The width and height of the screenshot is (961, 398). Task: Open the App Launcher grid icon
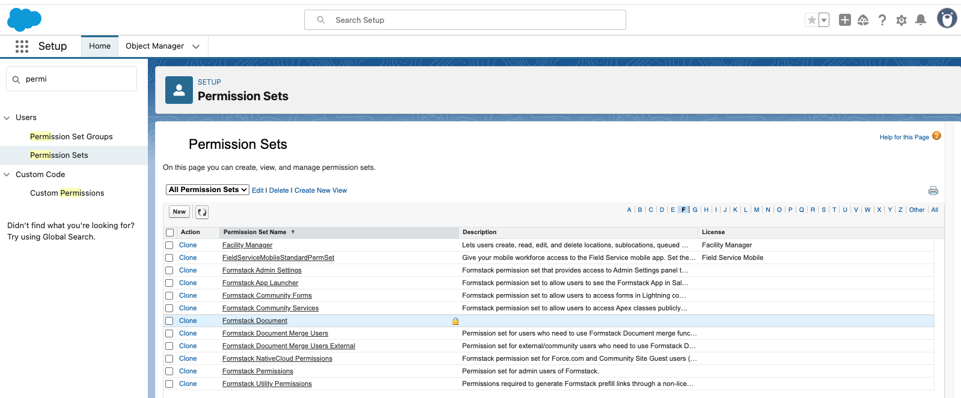pos(22,46)
